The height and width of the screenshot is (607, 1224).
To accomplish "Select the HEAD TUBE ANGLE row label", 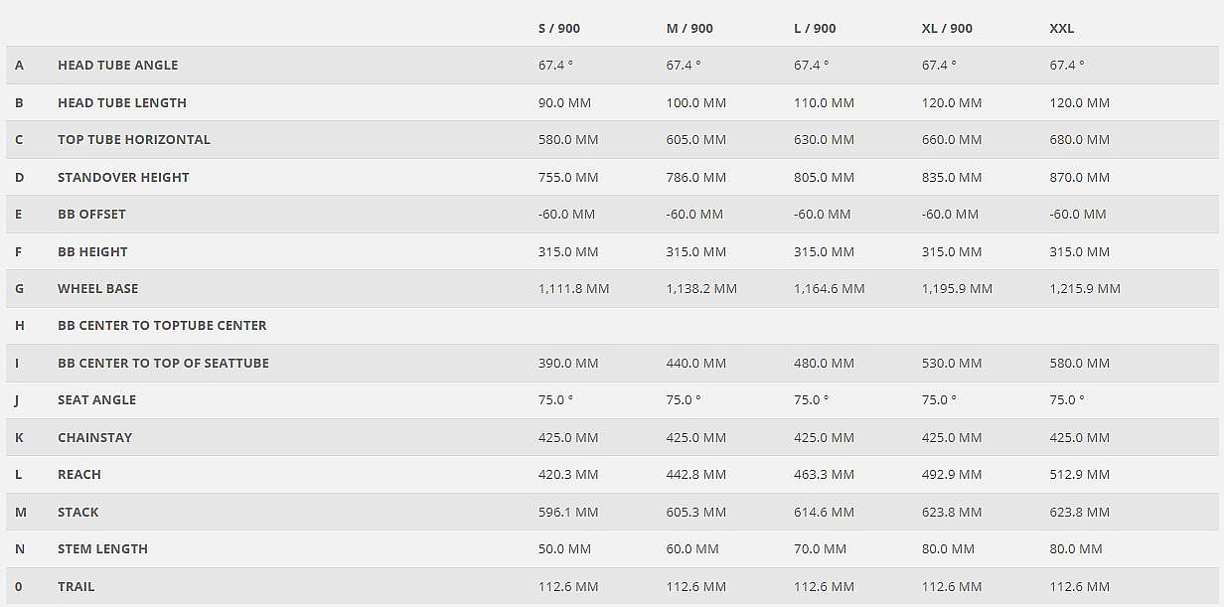I will pyautogui.click(x=117, y=65).
